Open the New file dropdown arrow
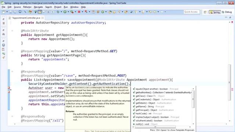The width and height of the screenshot is (235, 132). tap(7, 12)
